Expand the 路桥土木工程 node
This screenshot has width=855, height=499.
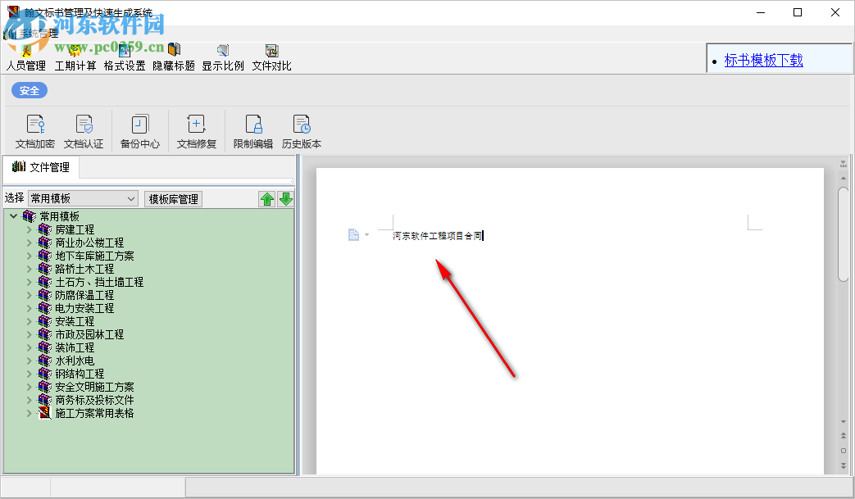click(x=30, y=269)
